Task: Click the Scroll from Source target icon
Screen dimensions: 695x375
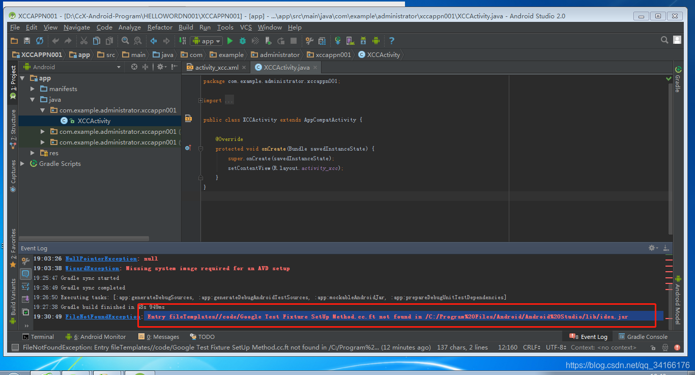Action: pos(134,67)
